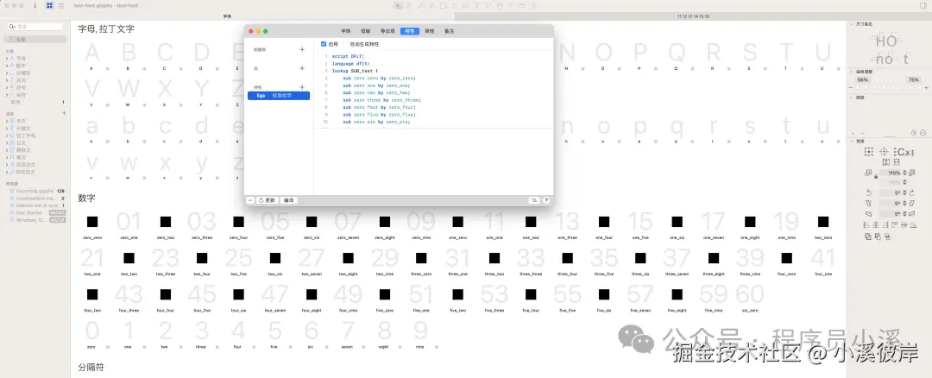Expand the 数字 category in sidebar
Image resolution: width=932 pixels, height=378 pixels.
click(x=7, y=66)
